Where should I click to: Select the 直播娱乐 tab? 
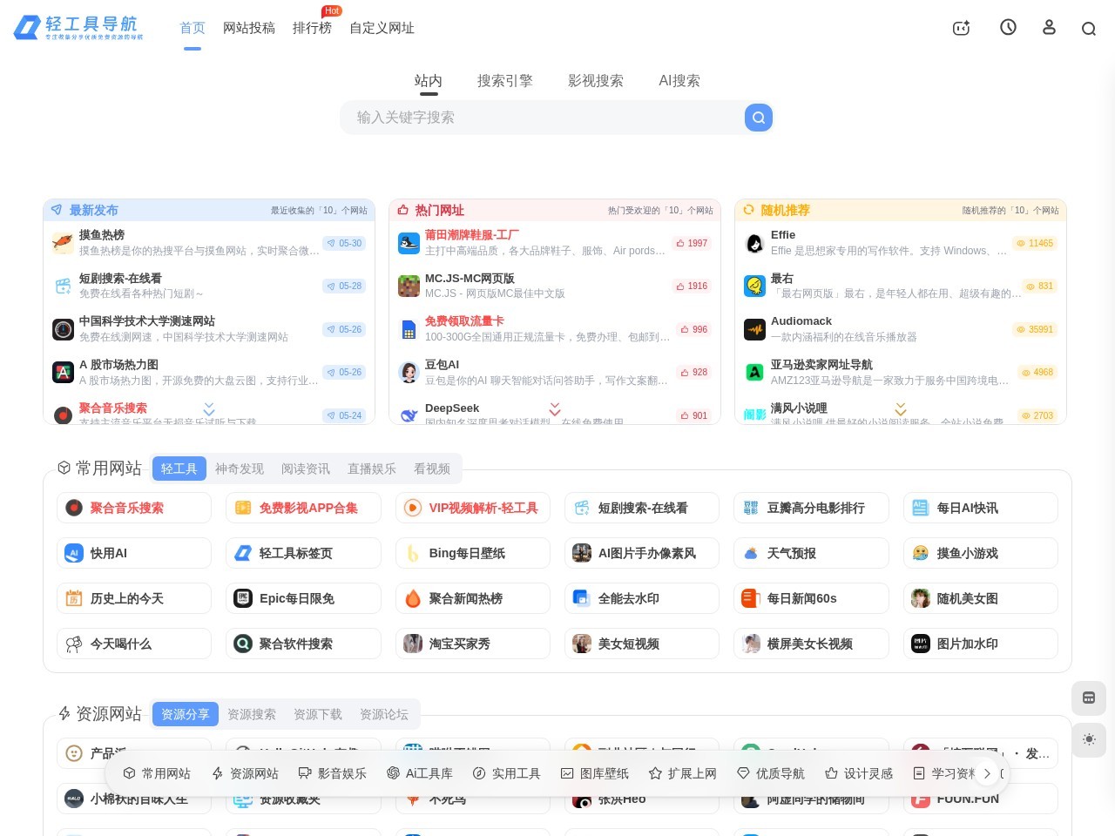(x=372, y=469)
